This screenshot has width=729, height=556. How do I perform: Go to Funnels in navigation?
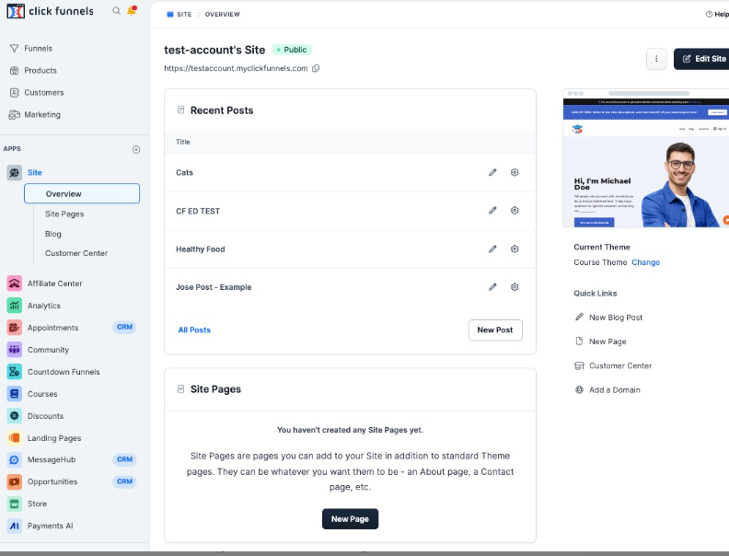pyautogui.click(x=38, y=49)
